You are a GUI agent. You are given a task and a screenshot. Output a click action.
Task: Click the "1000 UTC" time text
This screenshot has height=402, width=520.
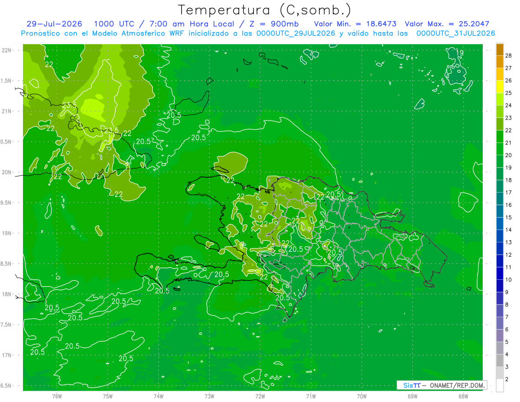pos(114,24)
